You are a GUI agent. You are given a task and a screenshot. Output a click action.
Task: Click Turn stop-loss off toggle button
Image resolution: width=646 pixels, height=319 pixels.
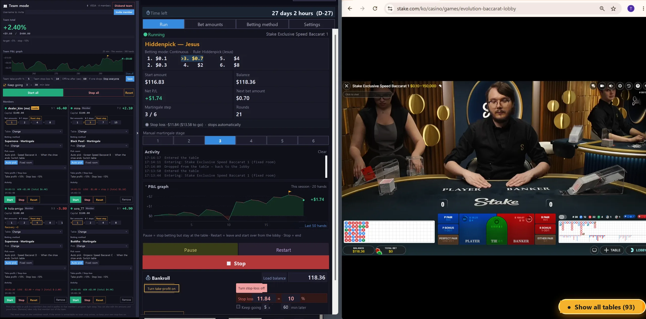point(251,288)
